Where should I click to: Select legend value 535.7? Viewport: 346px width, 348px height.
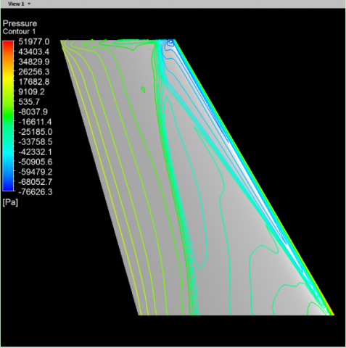tap(29, 101)
